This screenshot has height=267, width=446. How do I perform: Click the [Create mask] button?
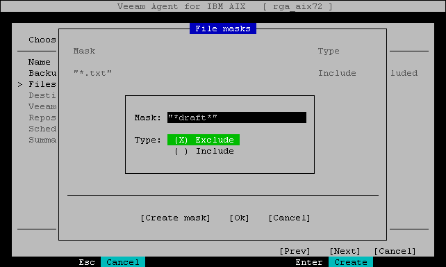click(x=176, y=218)
